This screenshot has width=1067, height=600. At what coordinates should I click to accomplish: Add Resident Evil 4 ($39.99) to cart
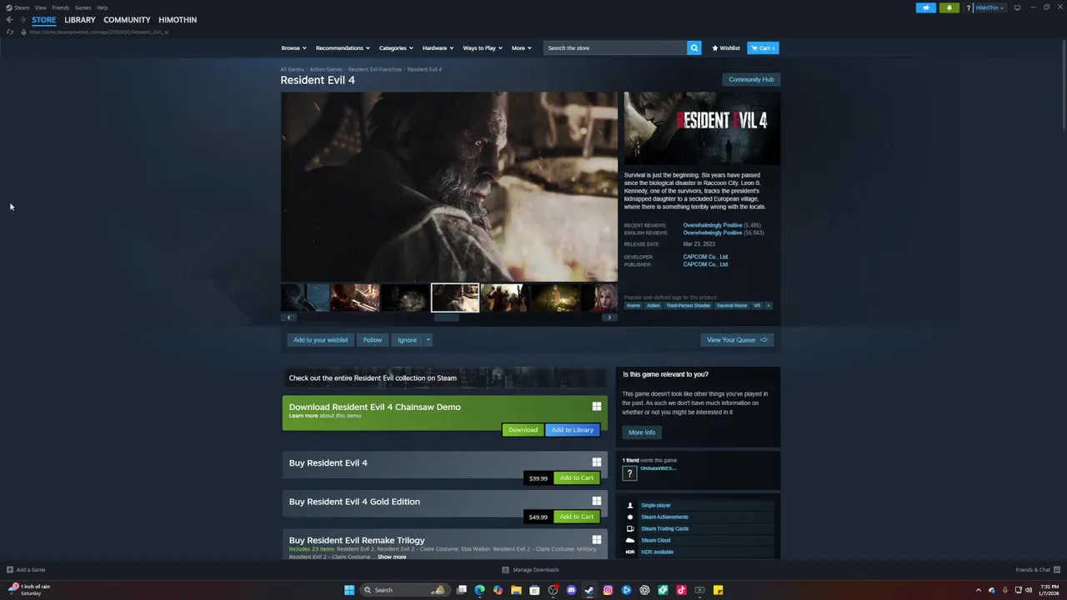click(577, 478)
